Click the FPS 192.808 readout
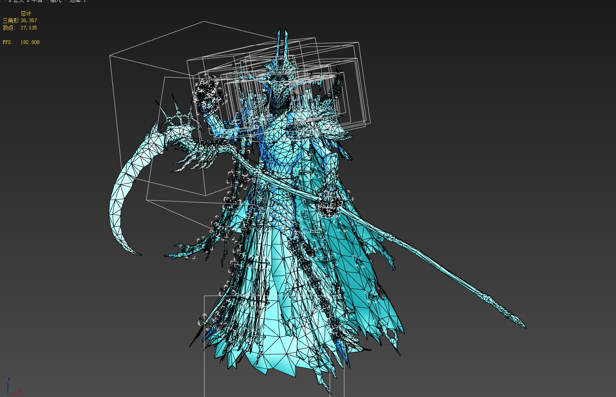Image resolution: width=616 pixels, height=397 pixels. click(21, 42)
